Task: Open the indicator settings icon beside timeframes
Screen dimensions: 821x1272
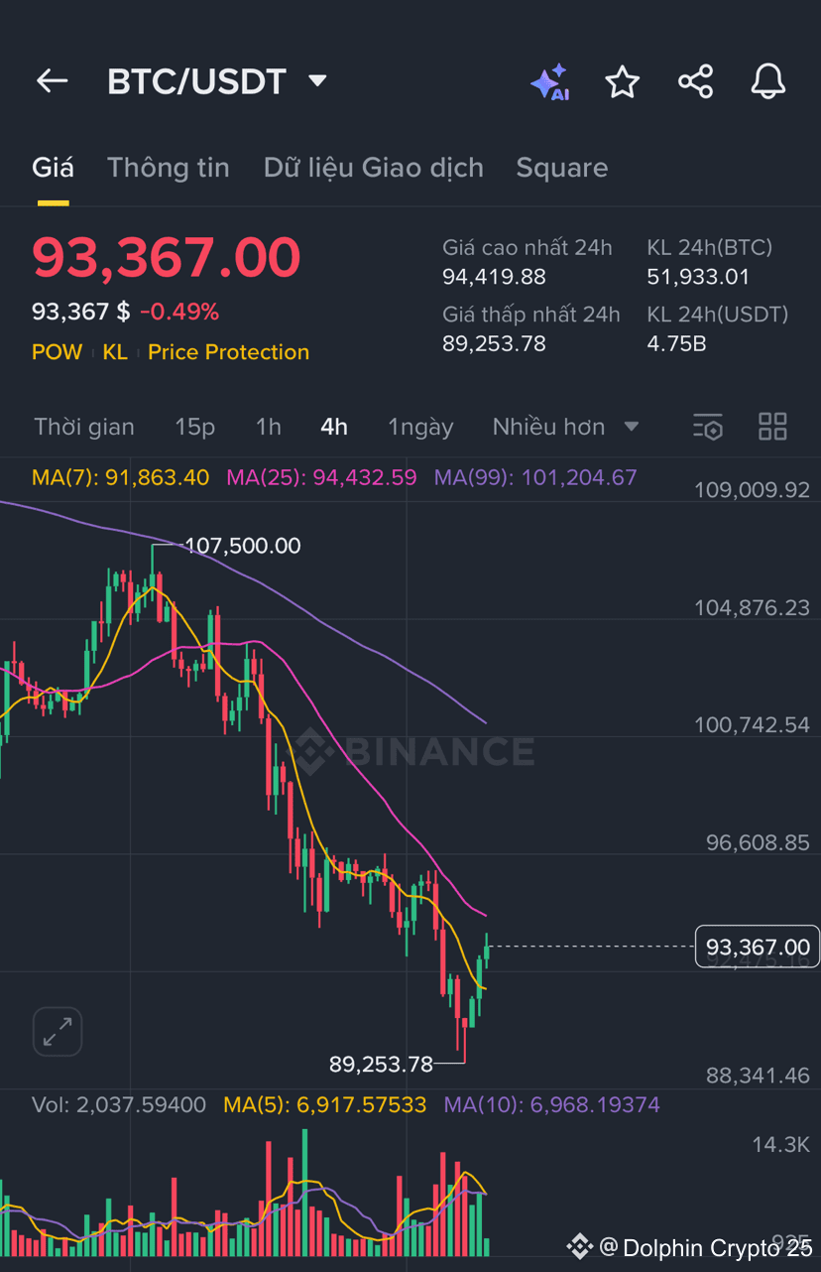Action: (x=708, y=426)
